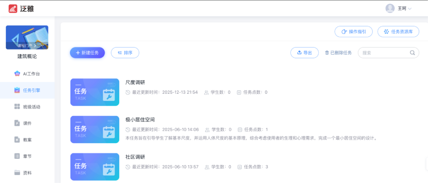Click 最近更新时间 2025-06-10 13:57 text
The height and width of the screenshot is (183, 428).
pyautogui.click(x=165, y=167)
